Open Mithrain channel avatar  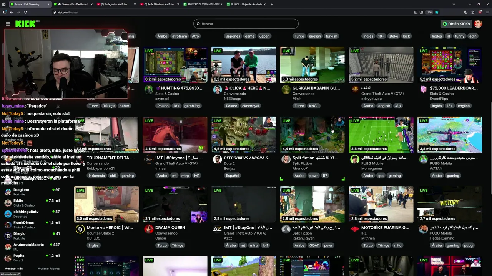pyautogui.click(x=355, y=229)
